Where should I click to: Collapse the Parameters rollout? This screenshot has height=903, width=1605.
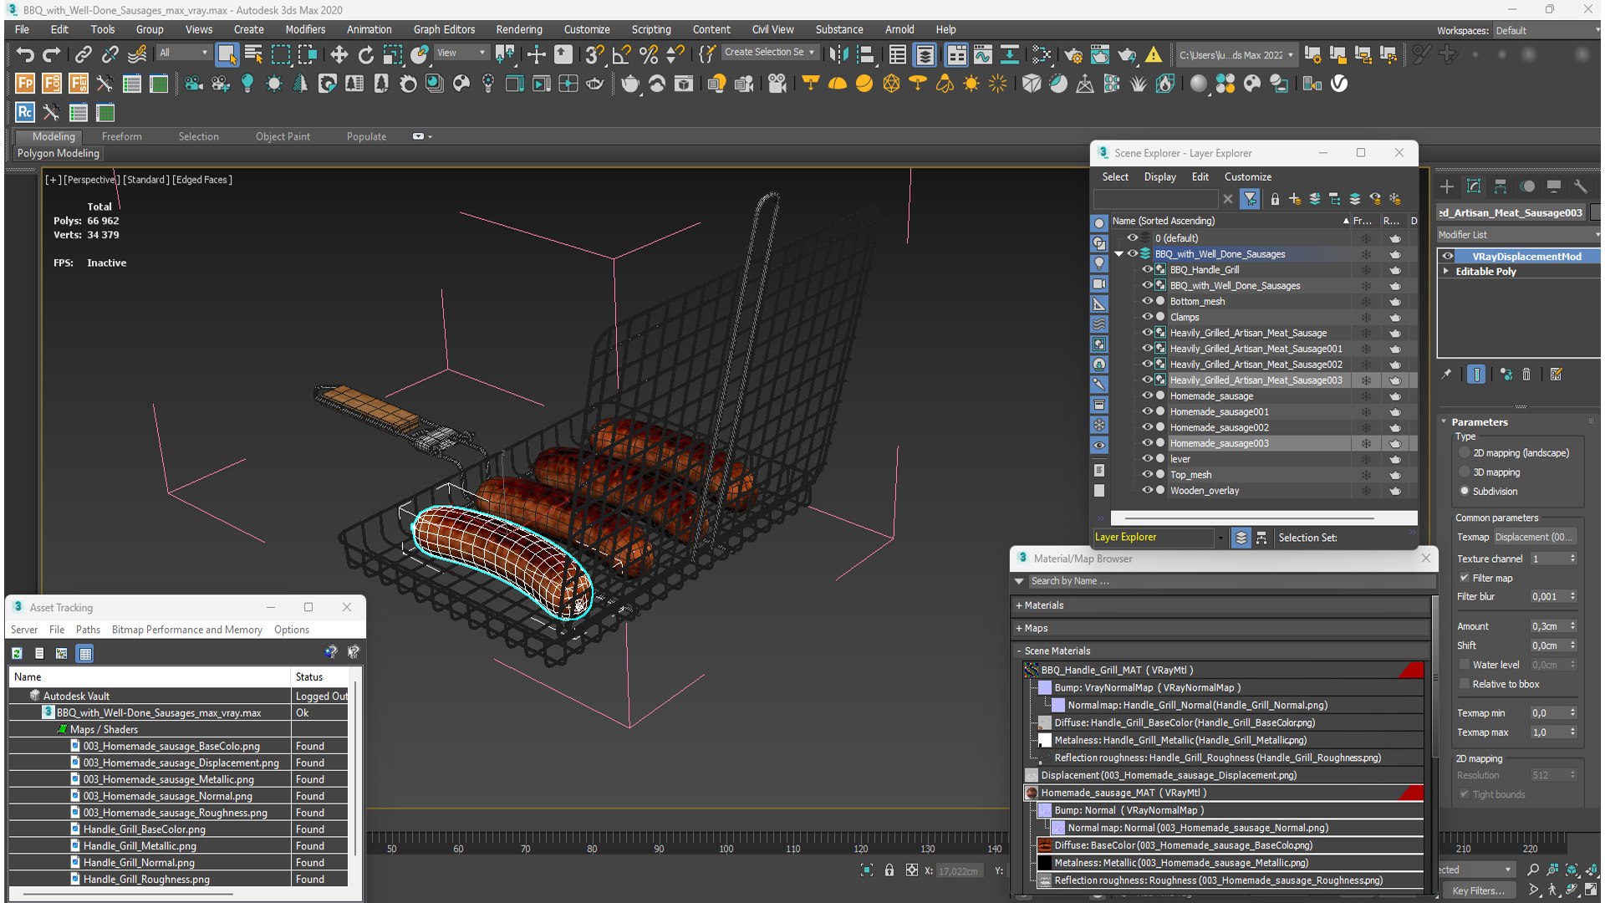[x=1444, y=422]
